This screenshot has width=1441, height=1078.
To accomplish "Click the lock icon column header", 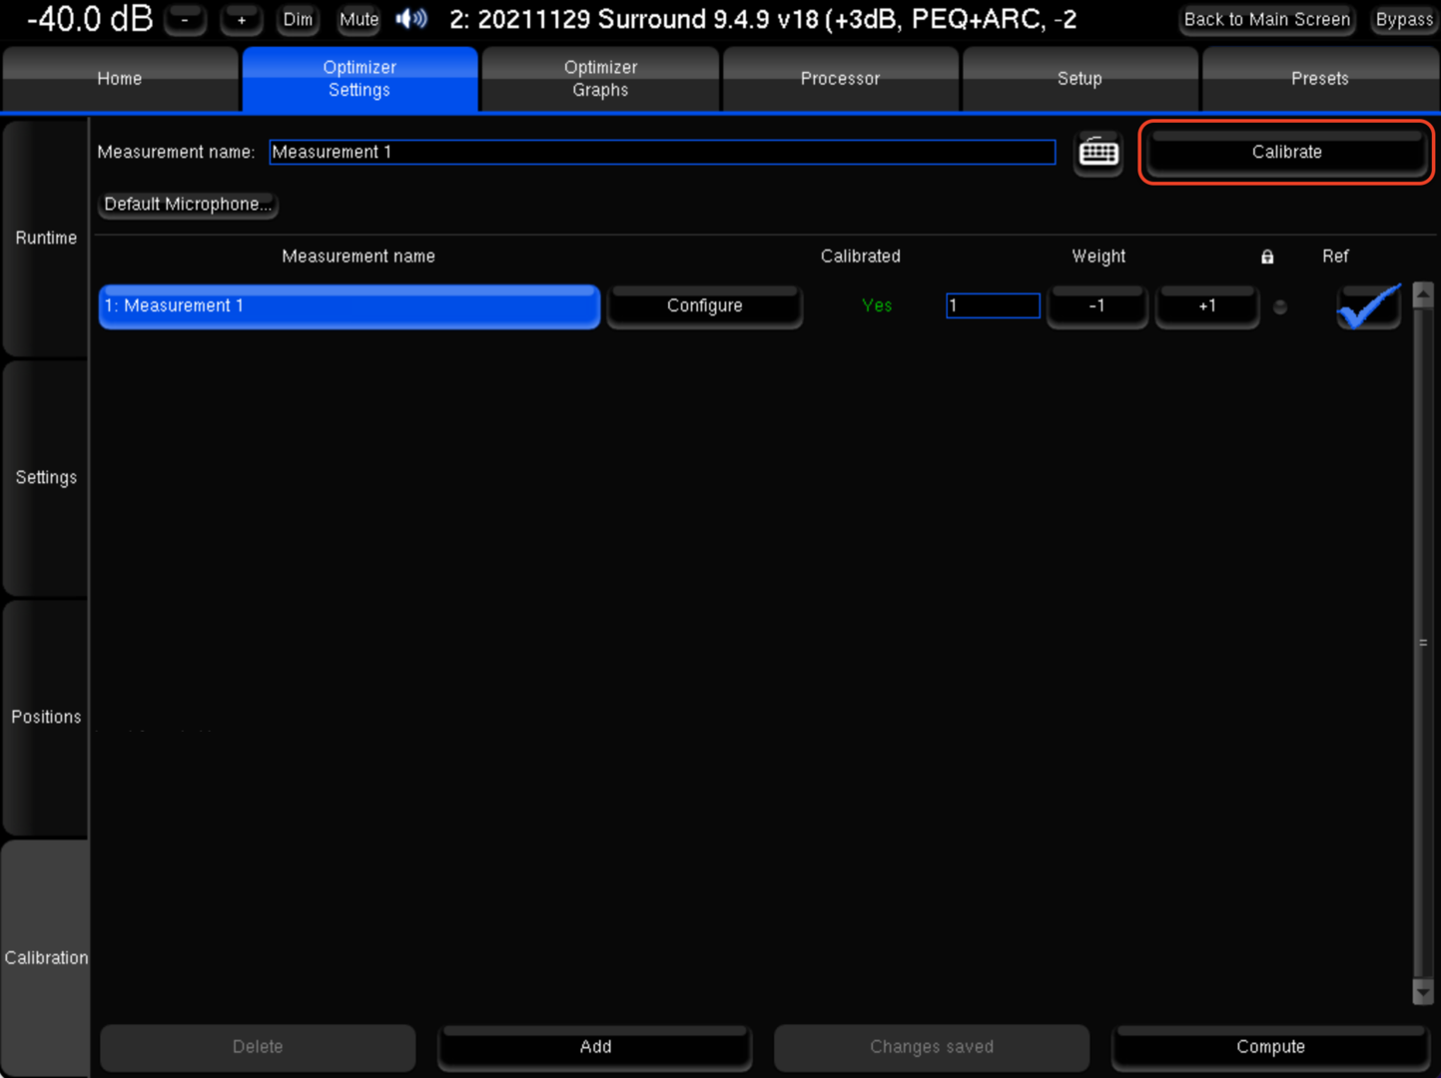I will [x=1267, y=257].
